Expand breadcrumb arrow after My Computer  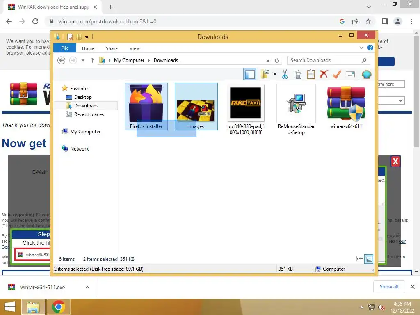(x=149, y=61)
